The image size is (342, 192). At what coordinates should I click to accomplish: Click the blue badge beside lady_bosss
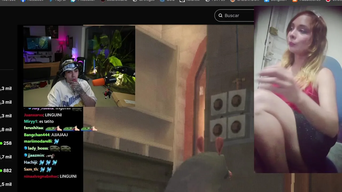click(x=25, y=148)
